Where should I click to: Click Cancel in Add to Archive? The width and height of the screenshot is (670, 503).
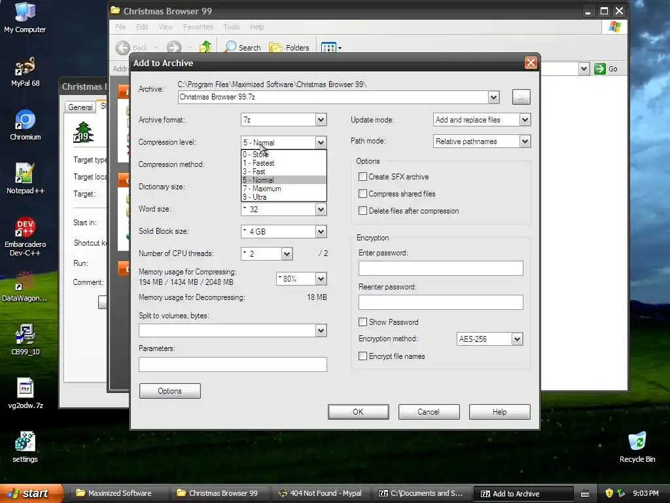tap(429, 412)
